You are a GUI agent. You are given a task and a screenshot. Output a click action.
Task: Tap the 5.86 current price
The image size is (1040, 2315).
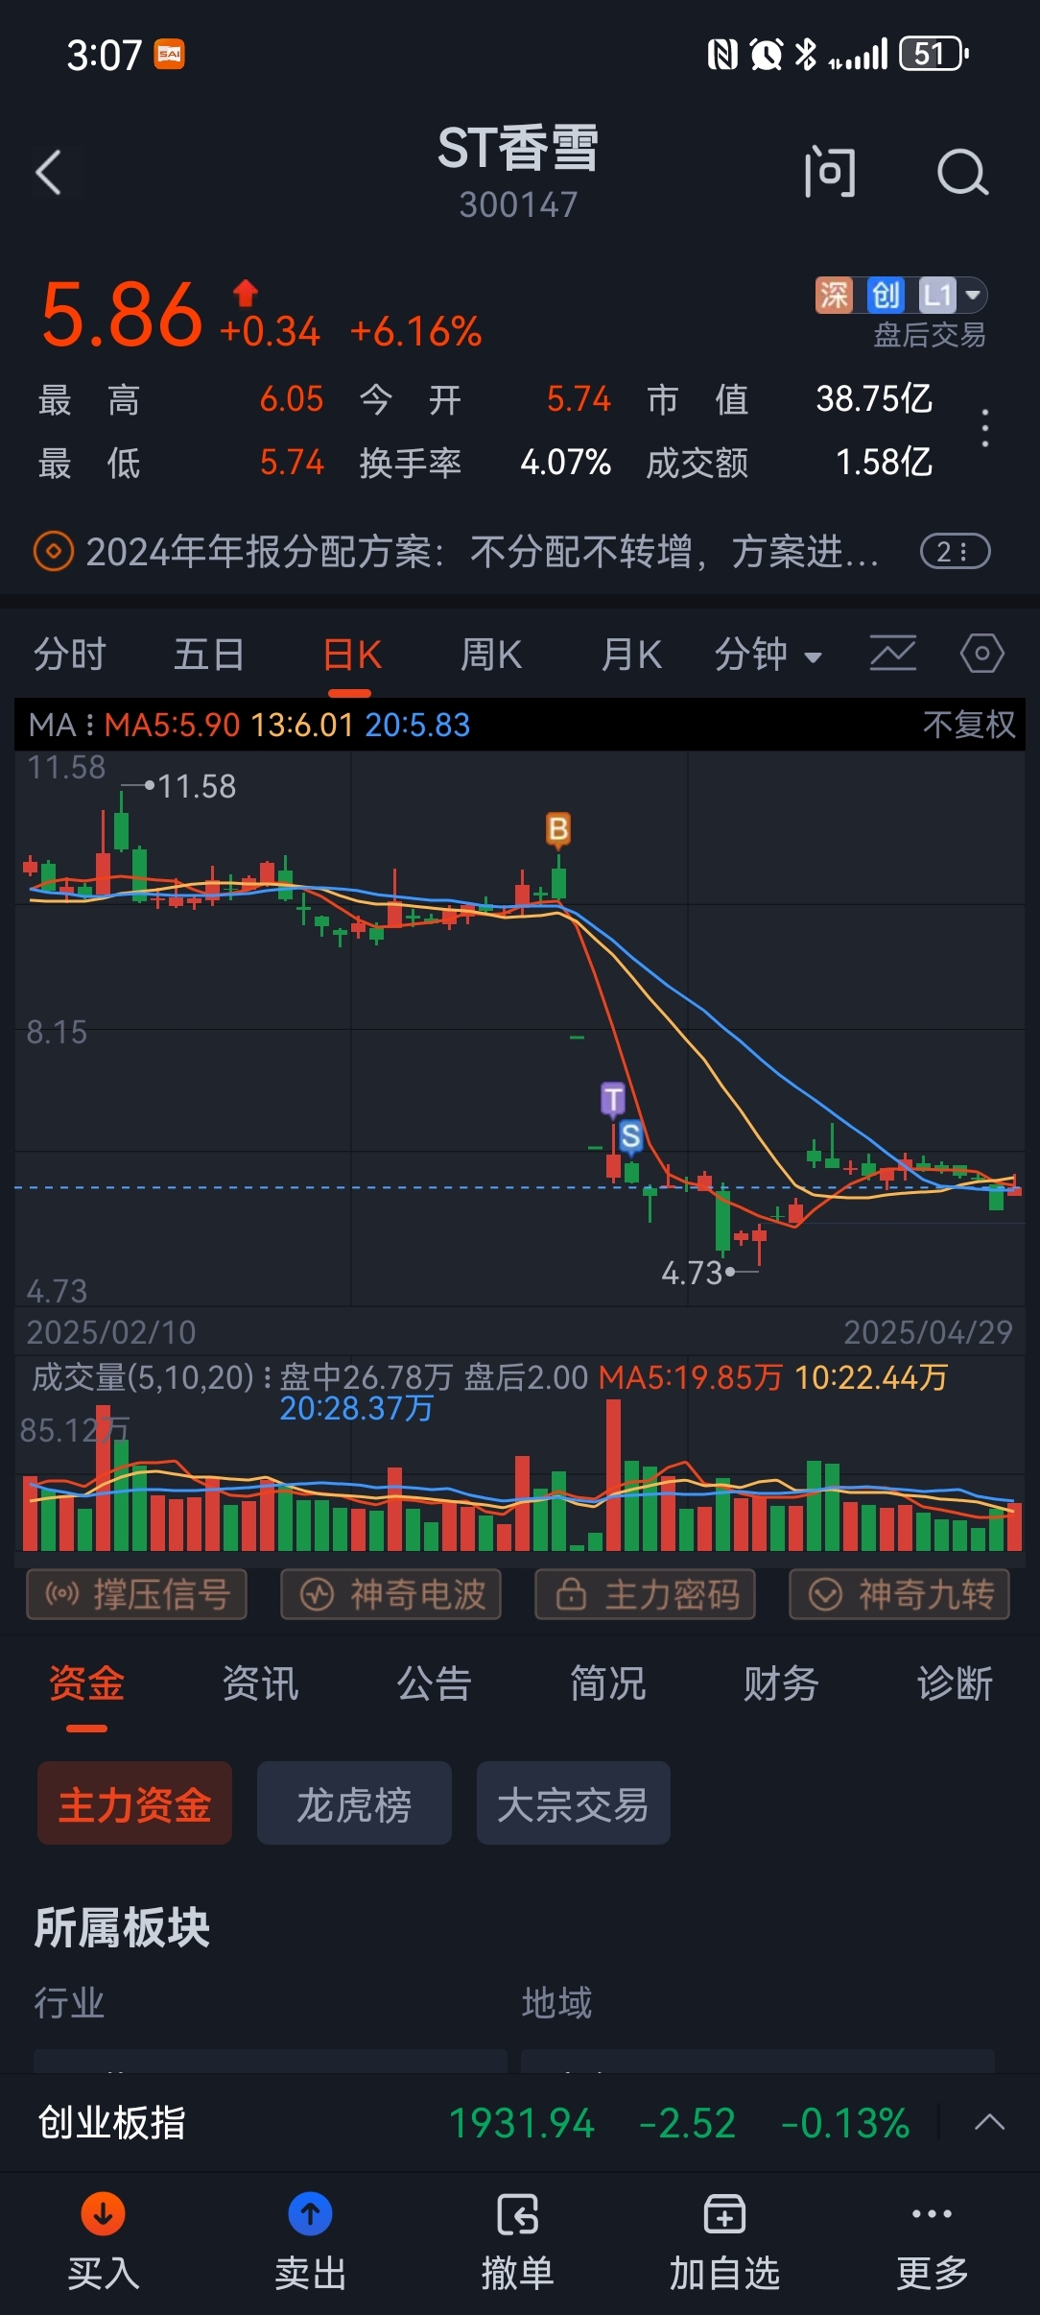[122, 315]
